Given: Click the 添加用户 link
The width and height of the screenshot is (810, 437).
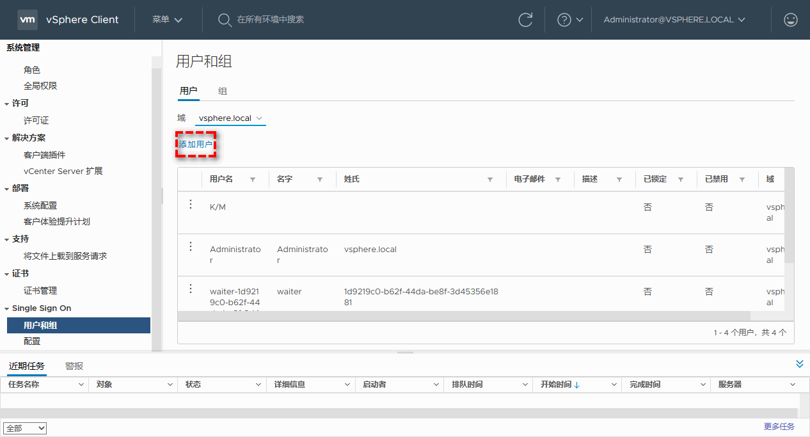Looking at the screenshot, I should point(196,145).
